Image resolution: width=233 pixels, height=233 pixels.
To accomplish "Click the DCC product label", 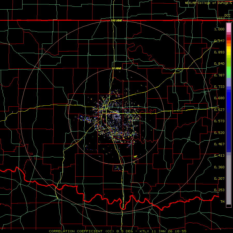I will tap(227, 16).
